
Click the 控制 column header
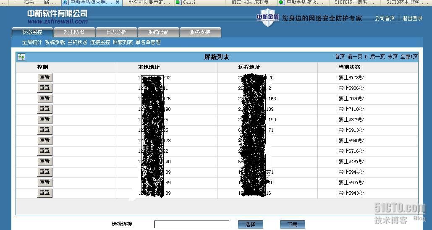(43, 67)
